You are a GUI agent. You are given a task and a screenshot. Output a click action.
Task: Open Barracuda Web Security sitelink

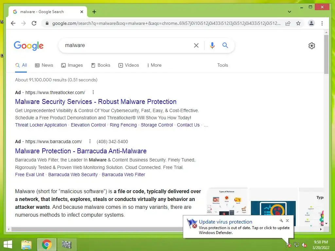[73, 175]
